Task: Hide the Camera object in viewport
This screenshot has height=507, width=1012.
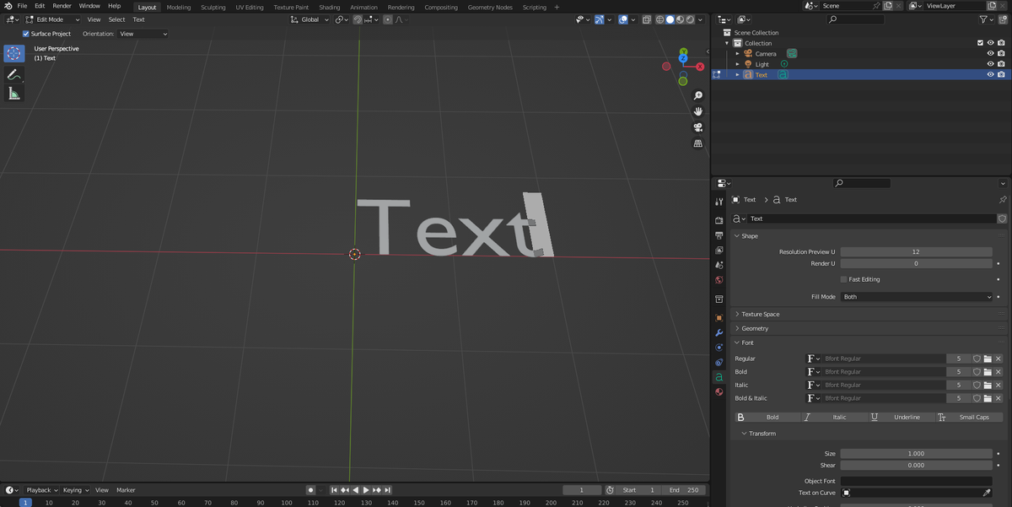Action: coord(990,54)
